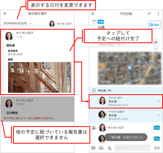This screenshot has width=163, height=153.
Task: Open サイゼン由美子 report dated 16:06
Action: pos(126,115)
